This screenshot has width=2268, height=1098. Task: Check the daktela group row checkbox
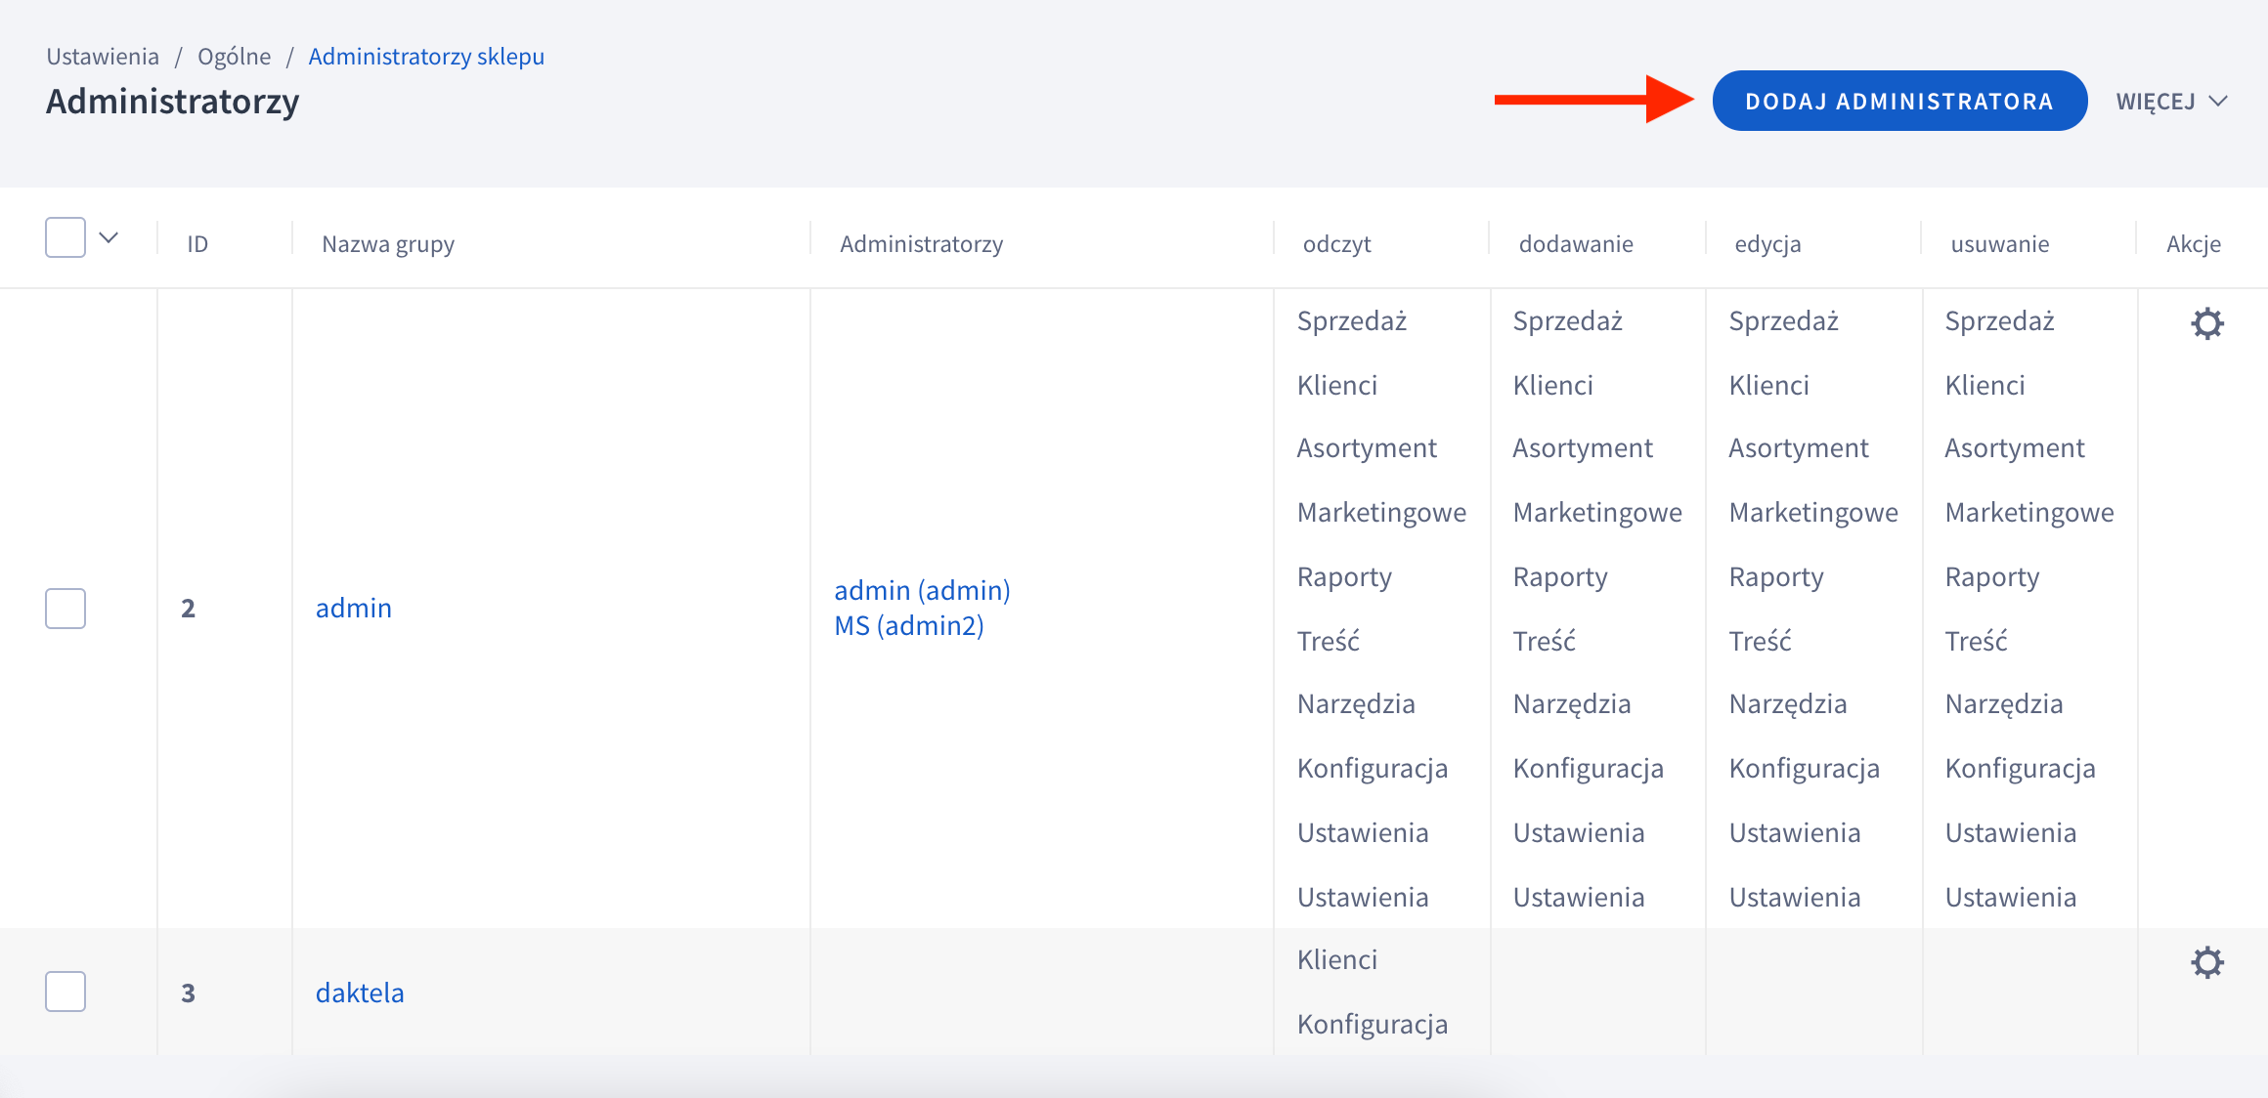65,992
